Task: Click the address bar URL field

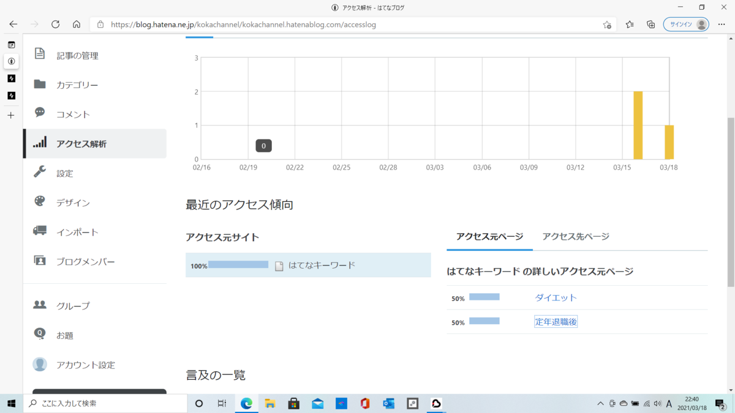Action: click(x=352, y=24)
